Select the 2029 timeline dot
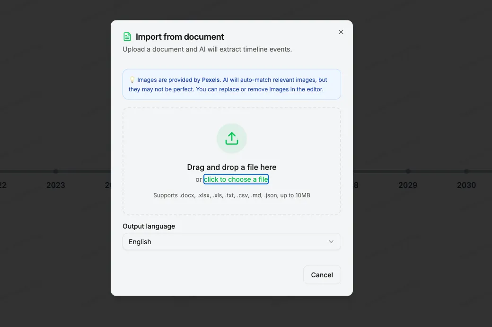Image resolution: width=492 pixels, height=327 pixels. point(408,172)
